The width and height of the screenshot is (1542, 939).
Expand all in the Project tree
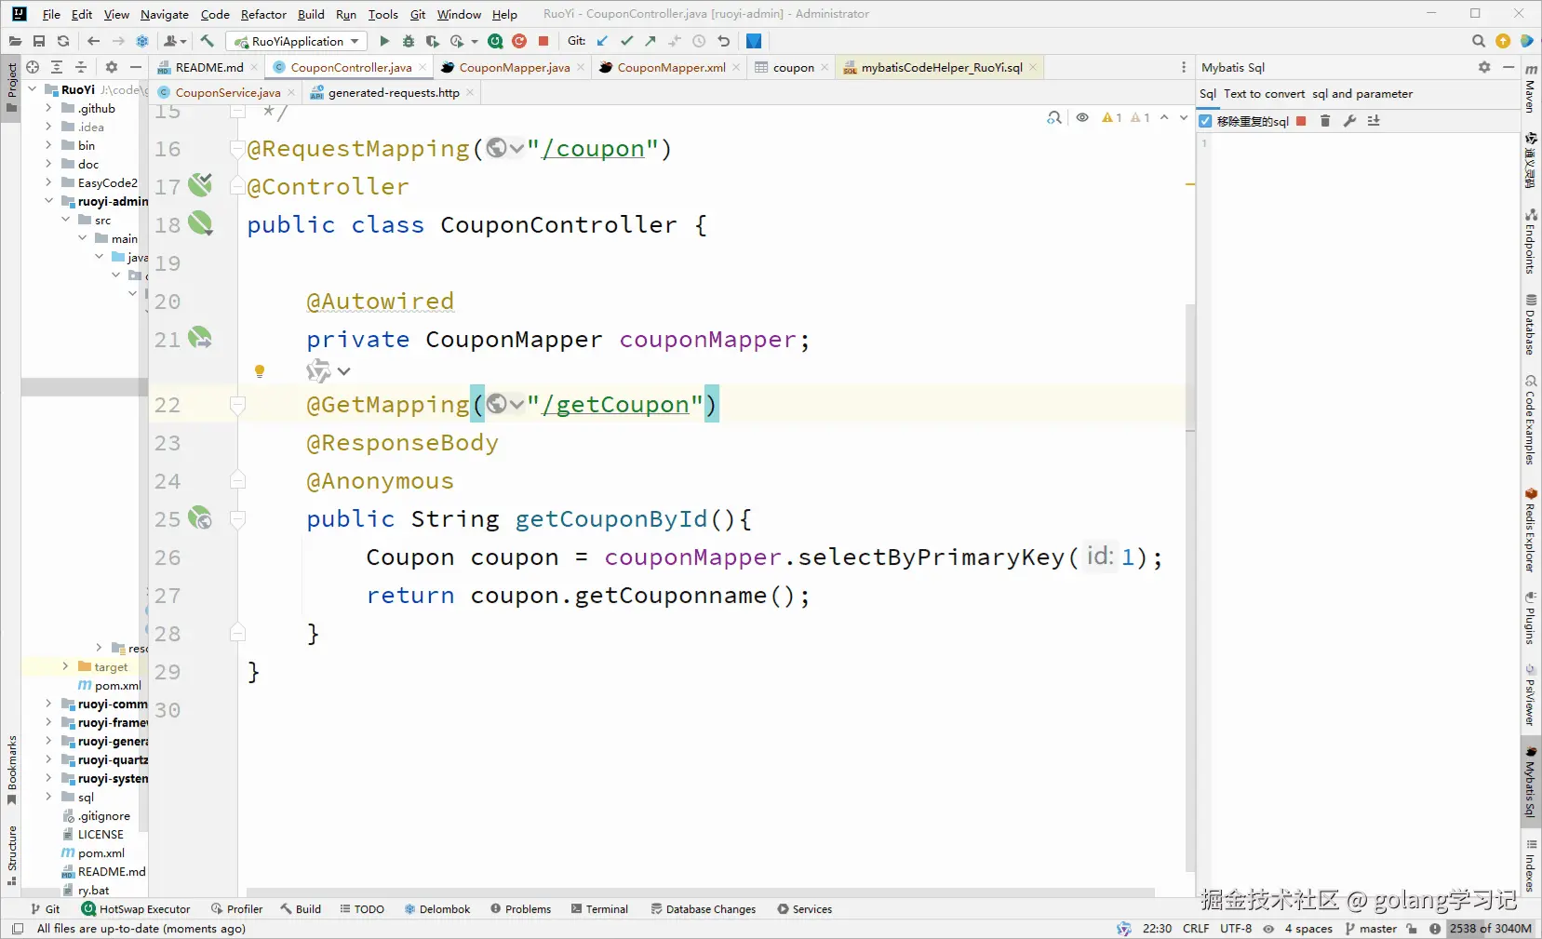(57, 67)
